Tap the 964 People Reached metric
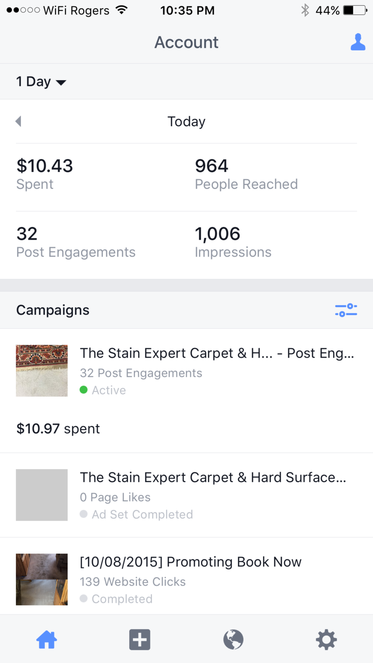The height and width of the screenshot is (663, 373). [246, 174]
